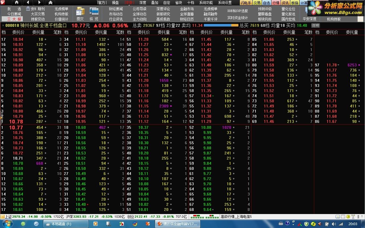Open 龙虎榜单 in the left group

pos(61,9)
